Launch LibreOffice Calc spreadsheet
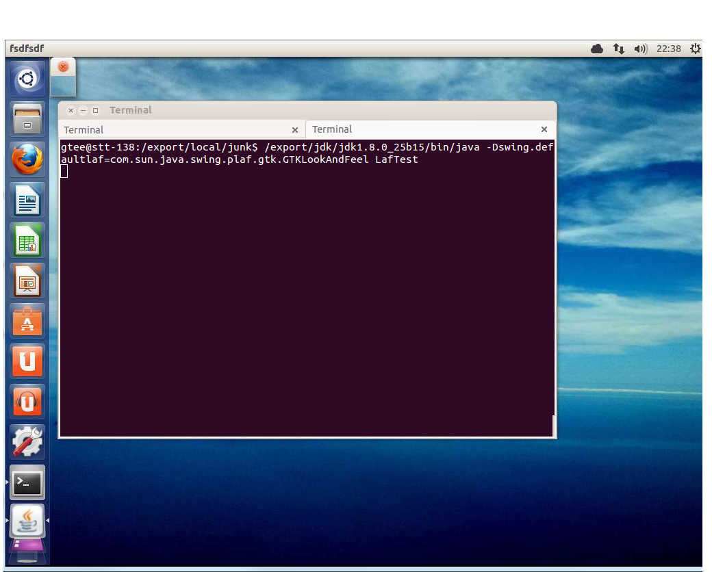 click(x=27, y=241)
